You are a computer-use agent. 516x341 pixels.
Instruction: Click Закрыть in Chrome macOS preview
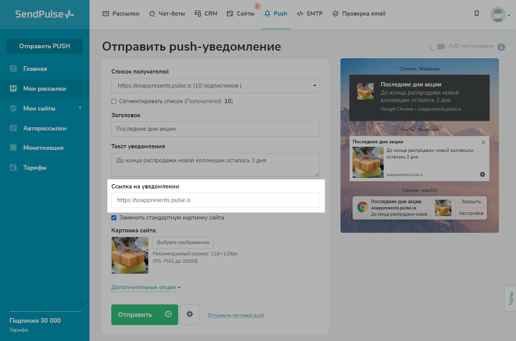471,202
